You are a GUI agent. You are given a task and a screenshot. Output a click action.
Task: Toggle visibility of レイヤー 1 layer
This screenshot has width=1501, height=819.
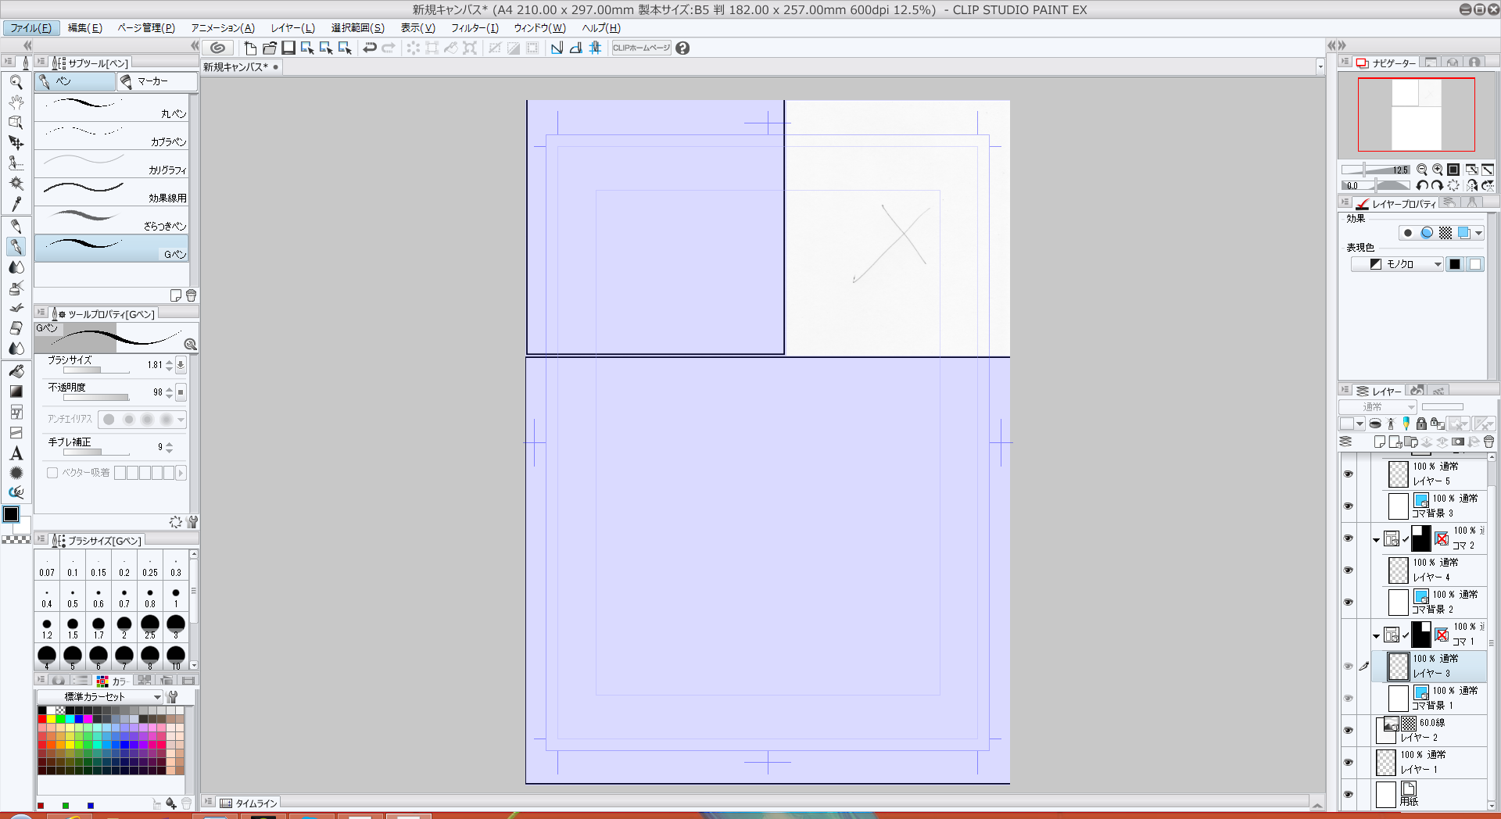tap(1348, 763)
